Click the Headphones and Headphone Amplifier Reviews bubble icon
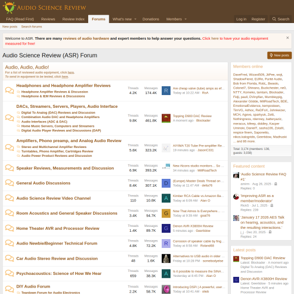Viewport: 294px width, 294px height. pyautogui.click(x=9, y=90)
